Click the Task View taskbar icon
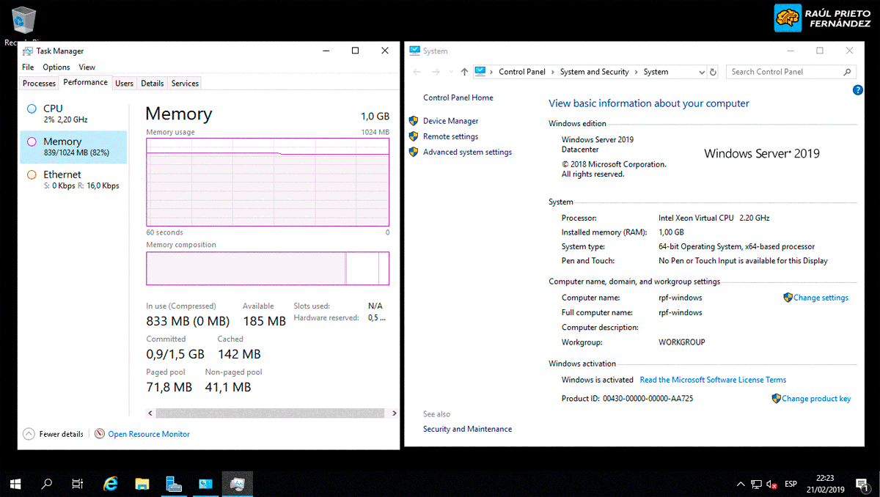 click(x=78, y=484)
